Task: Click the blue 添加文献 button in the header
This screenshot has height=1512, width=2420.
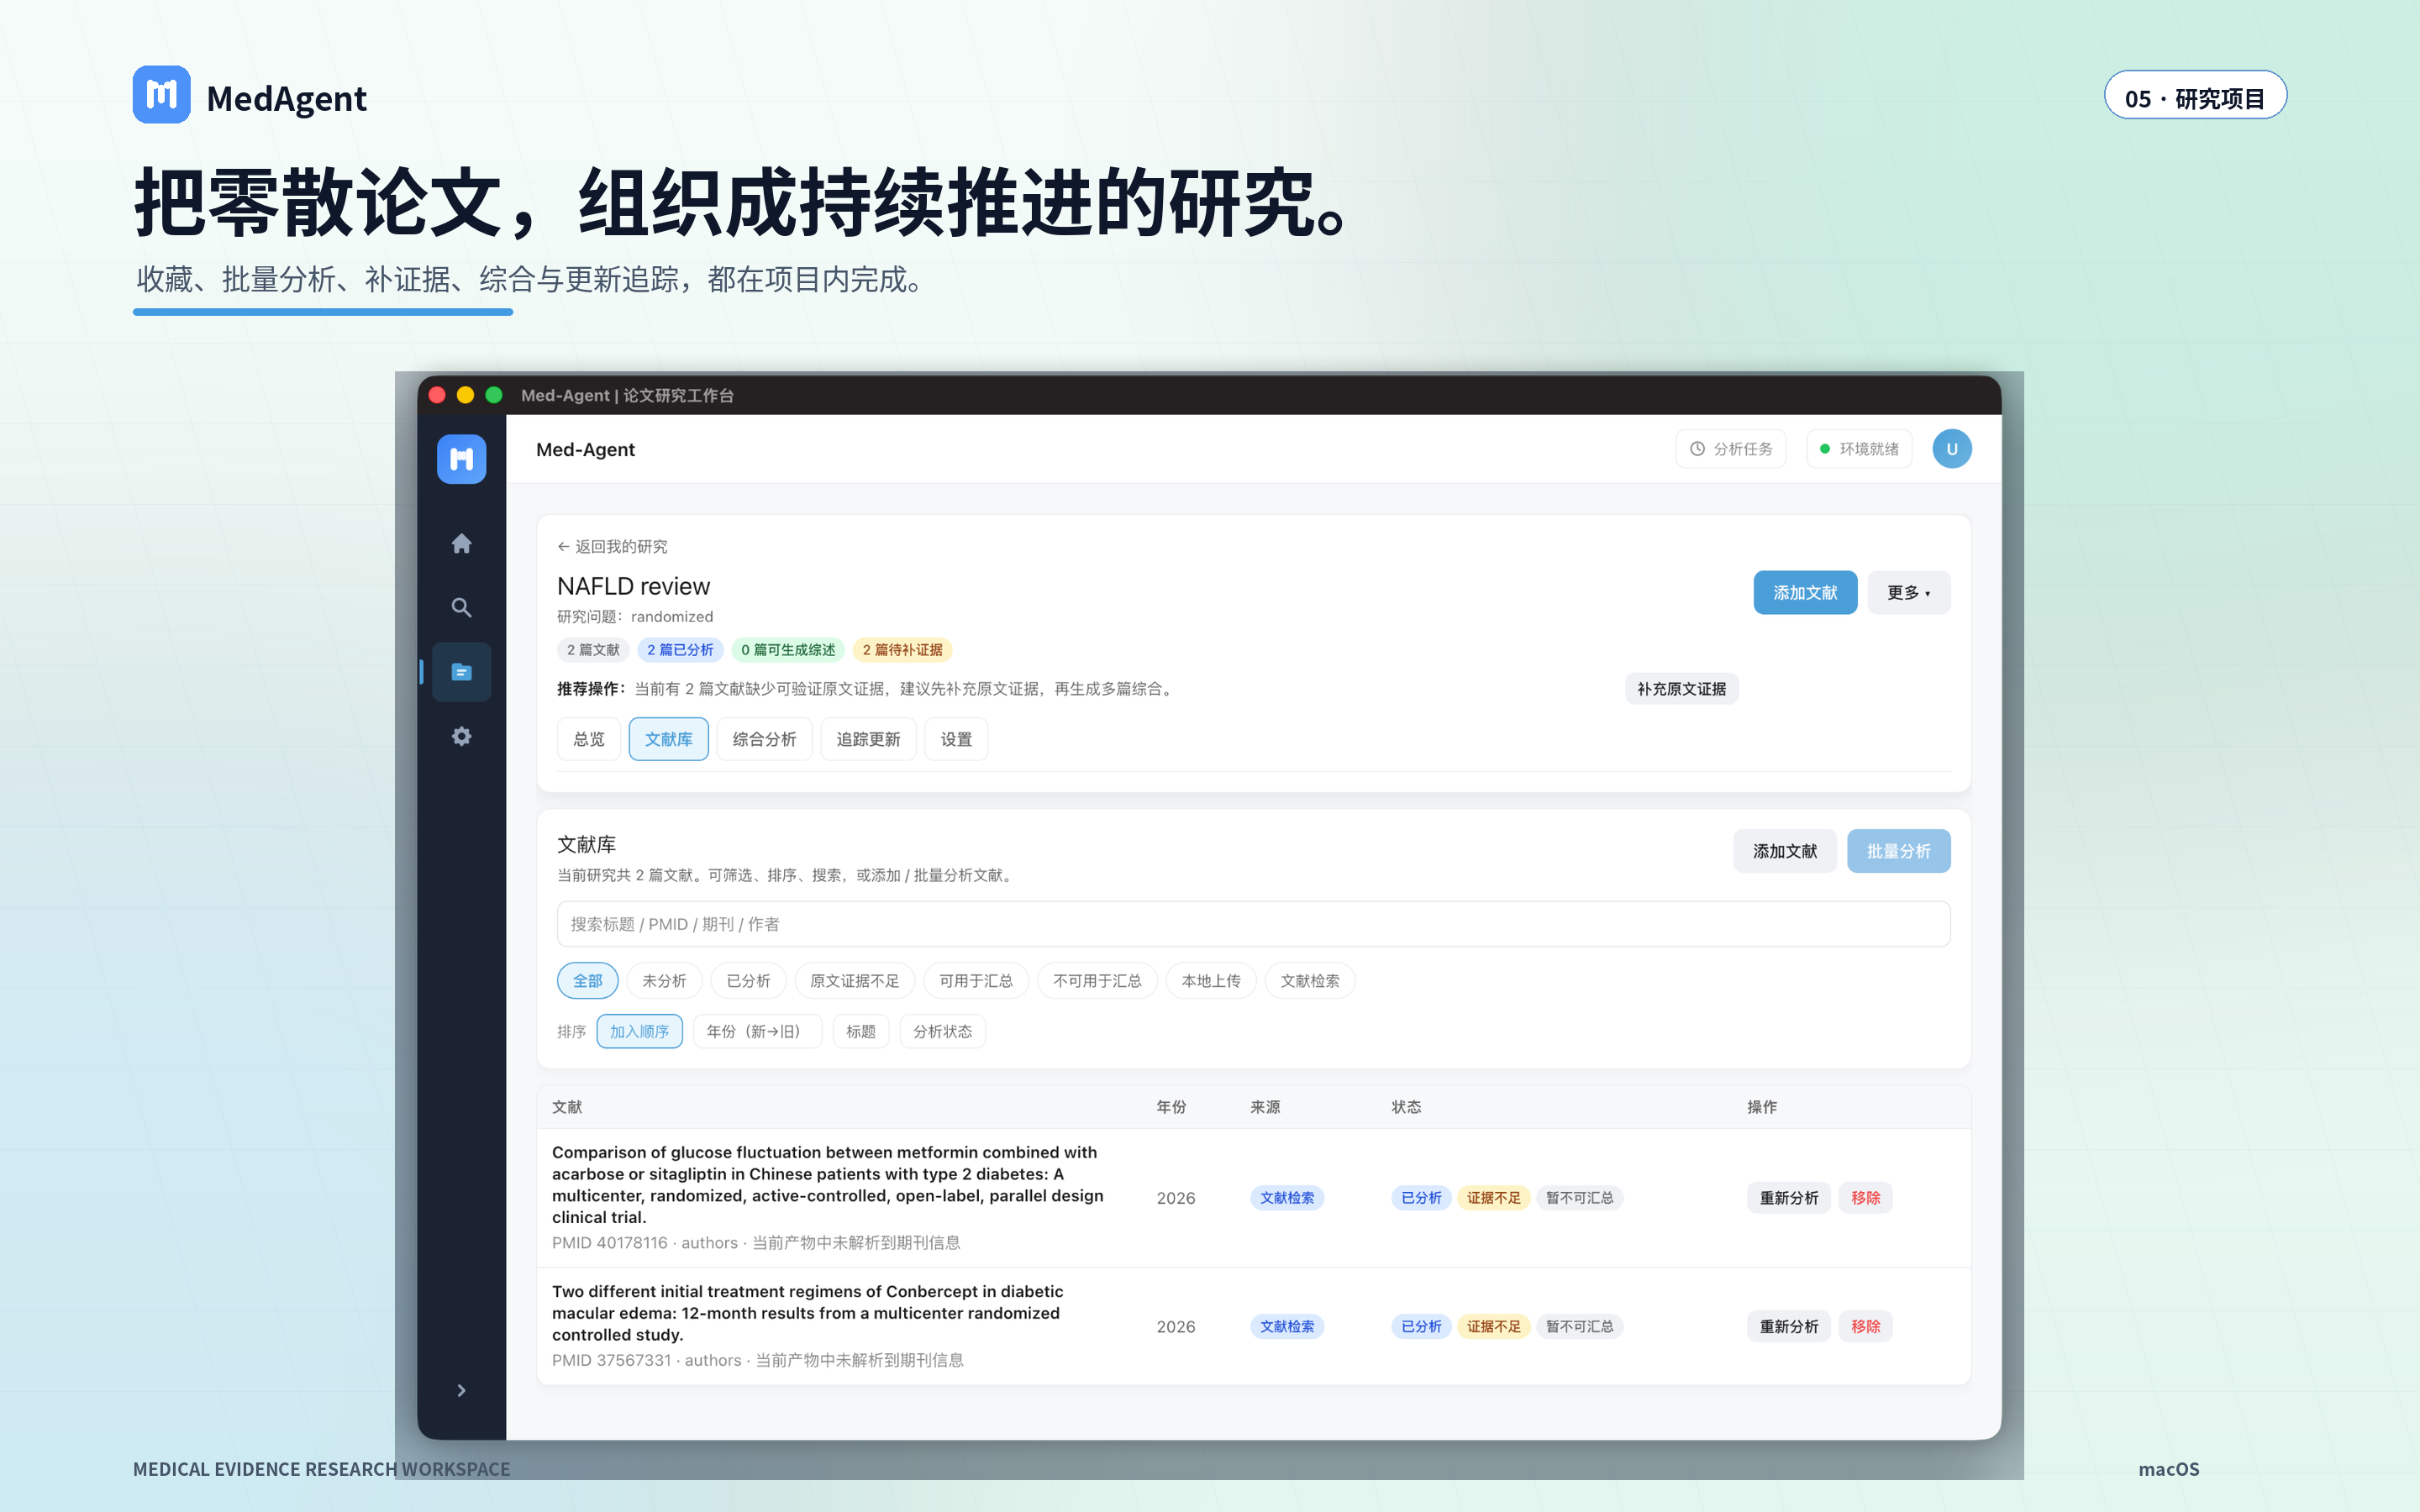Action: pos(1805,593)
